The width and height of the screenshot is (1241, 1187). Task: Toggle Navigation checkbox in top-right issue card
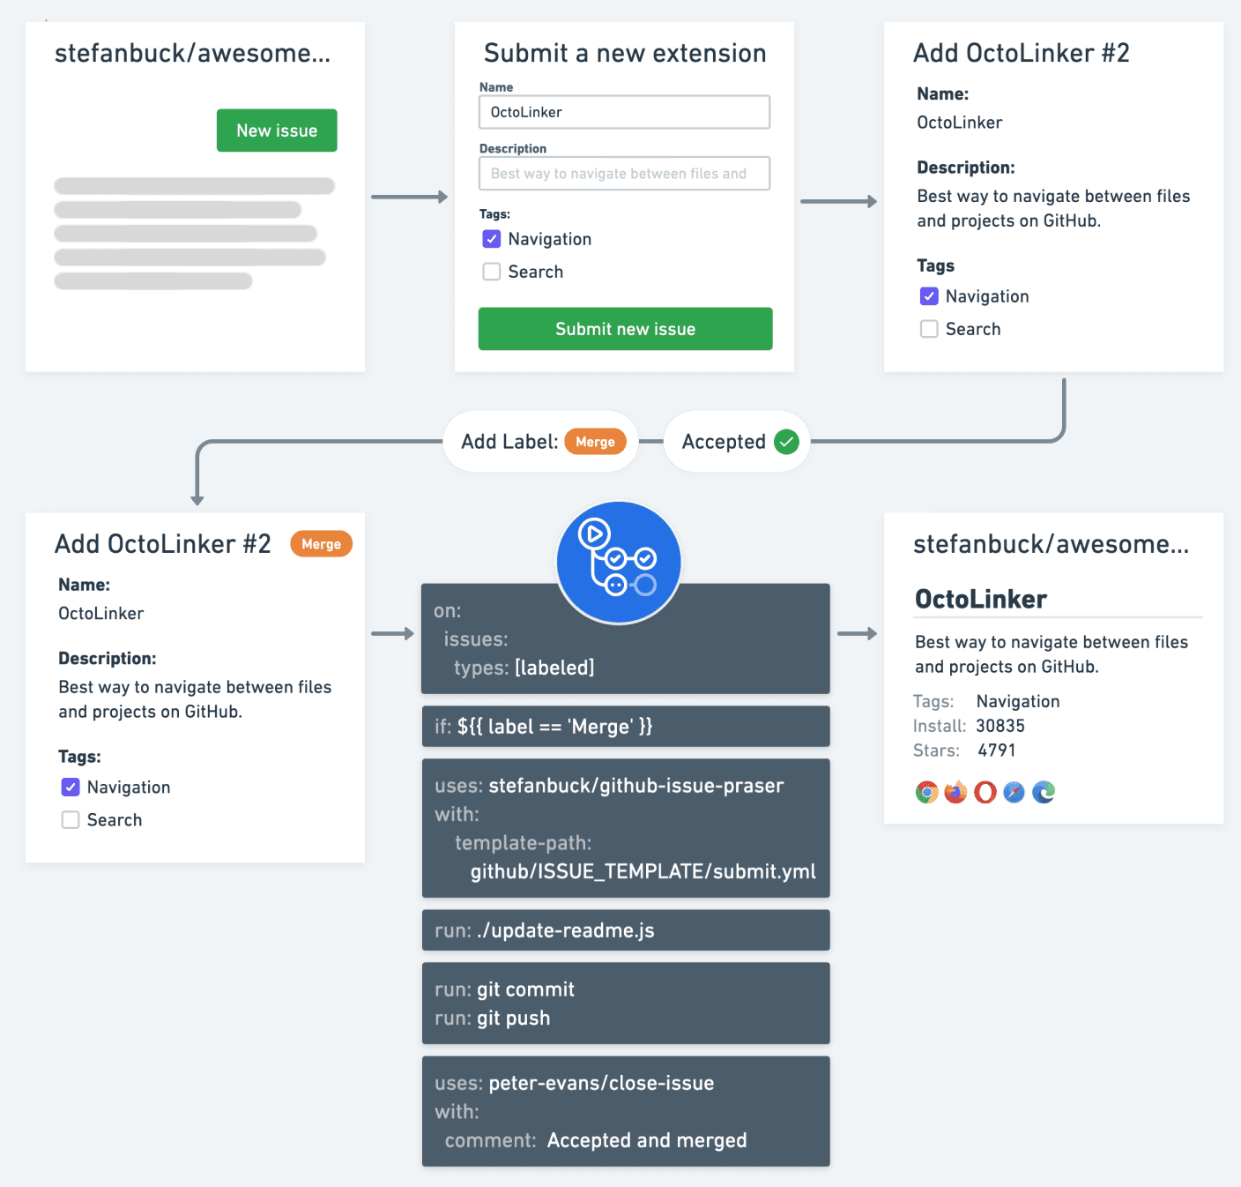[929, 296]
